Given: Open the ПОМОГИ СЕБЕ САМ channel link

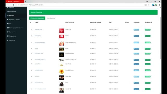Looking at the screenshot, I should [x=40, y=60].
